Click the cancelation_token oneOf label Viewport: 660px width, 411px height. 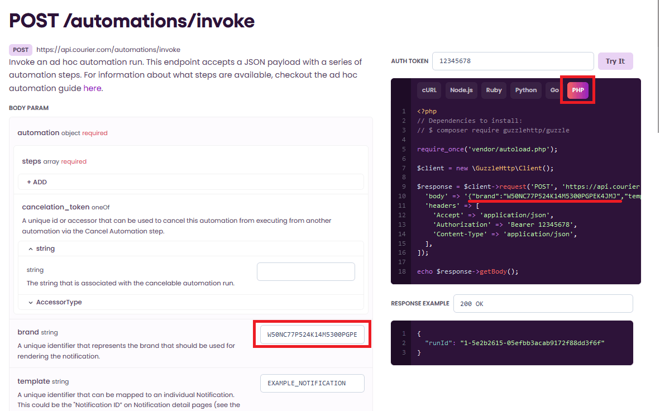point(66,207)
